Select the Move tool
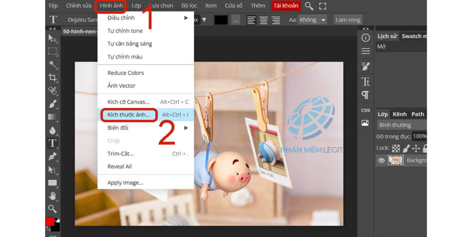Screen dimensions: 472x237 tap(53, 38)
